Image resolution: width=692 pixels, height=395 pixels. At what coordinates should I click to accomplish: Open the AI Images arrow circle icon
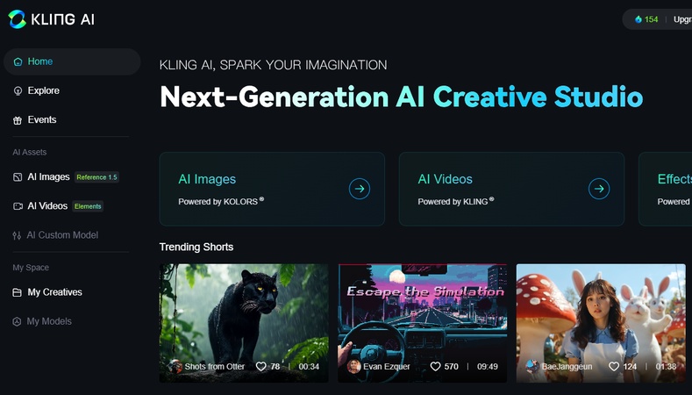(360, 189)
